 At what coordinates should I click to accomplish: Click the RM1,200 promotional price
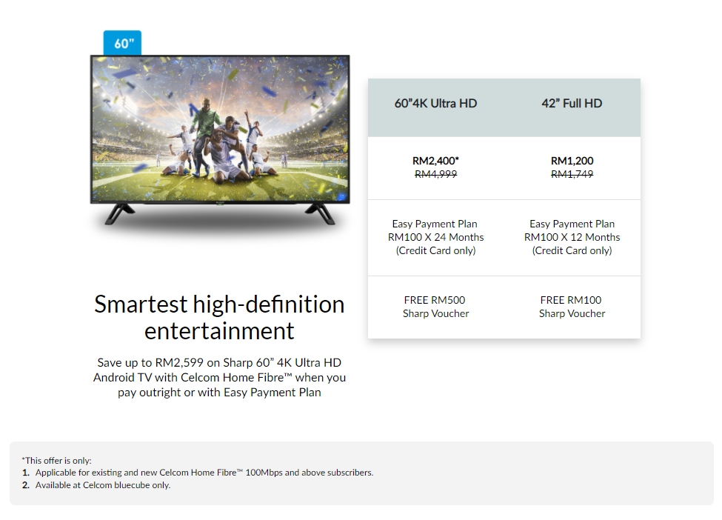click(x=572, y=161)
